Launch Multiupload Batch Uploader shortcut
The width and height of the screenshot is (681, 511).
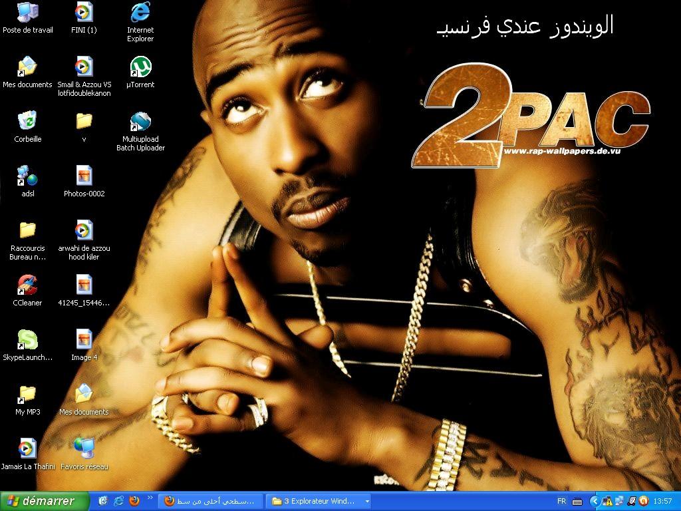[x=140, y=131]
